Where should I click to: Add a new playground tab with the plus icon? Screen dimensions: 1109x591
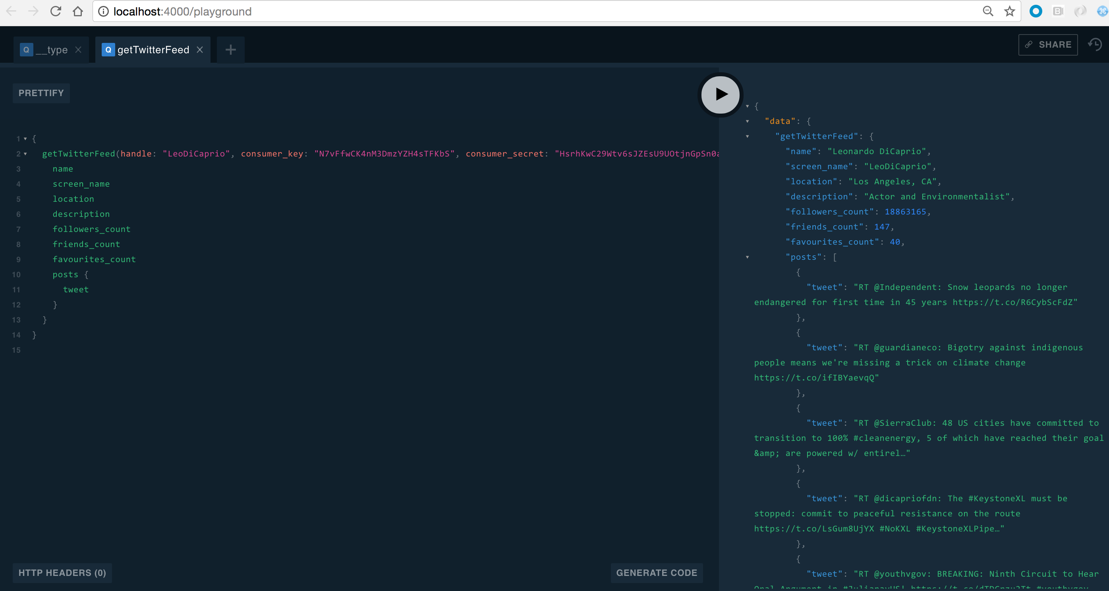(230, 50)
